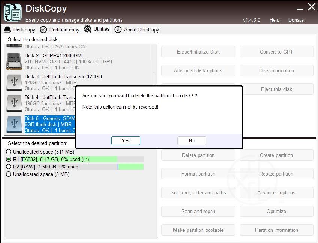This screenshot has height=243, width=318.
Task: Click the Disk 5 SD card USB icon
Action: (x=14, y=124)
